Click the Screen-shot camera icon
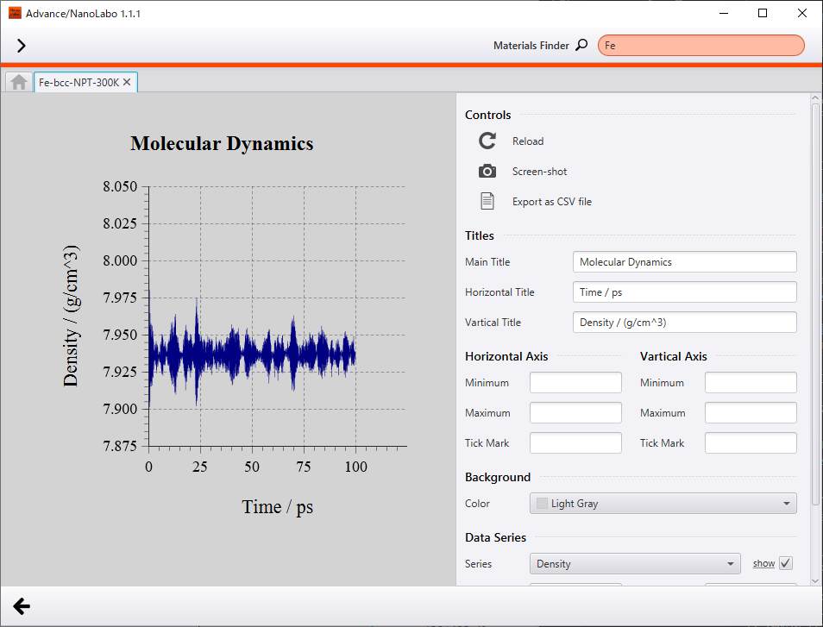The width and height of the screenshot is (823, 627). (487, 171)
